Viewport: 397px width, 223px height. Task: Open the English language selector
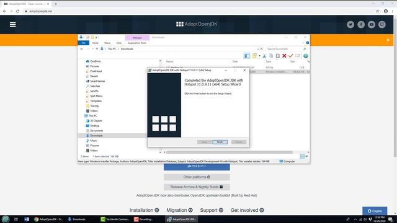(375, 211)
